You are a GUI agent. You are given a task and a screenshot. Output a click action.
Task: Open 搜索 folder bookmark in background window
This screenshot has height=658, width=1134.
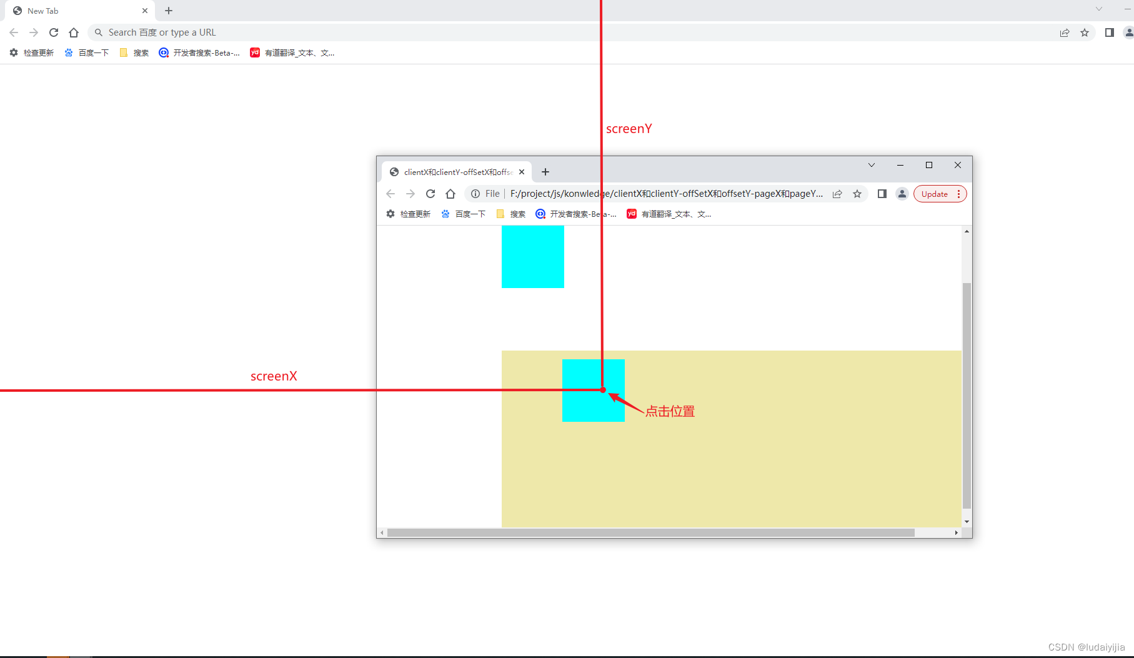pyautogui.click(x=134, y=53)
